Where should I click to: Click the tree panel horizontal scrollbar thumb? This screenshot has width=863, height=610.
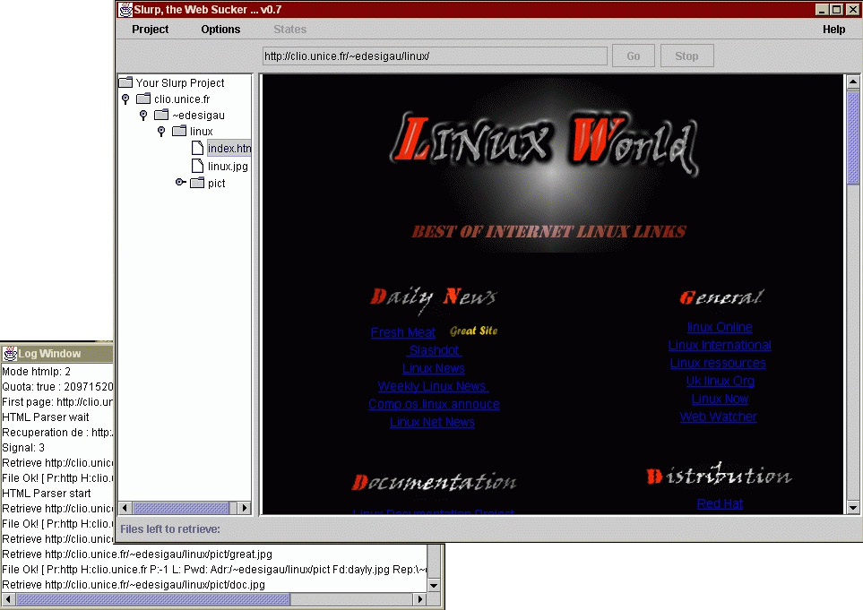[181, 508]
